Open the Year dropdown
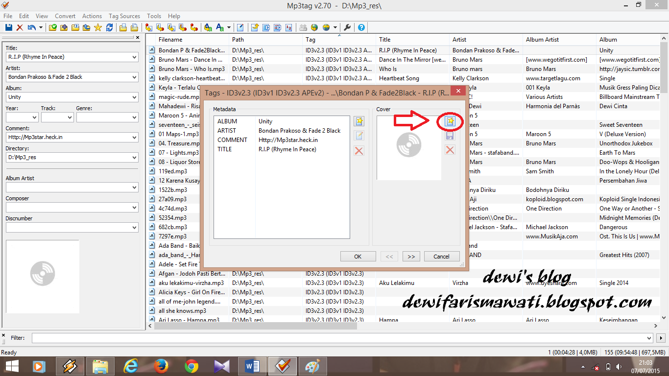Screen dimensions: 669x376 pyautogui.click(x=34, y=117)
